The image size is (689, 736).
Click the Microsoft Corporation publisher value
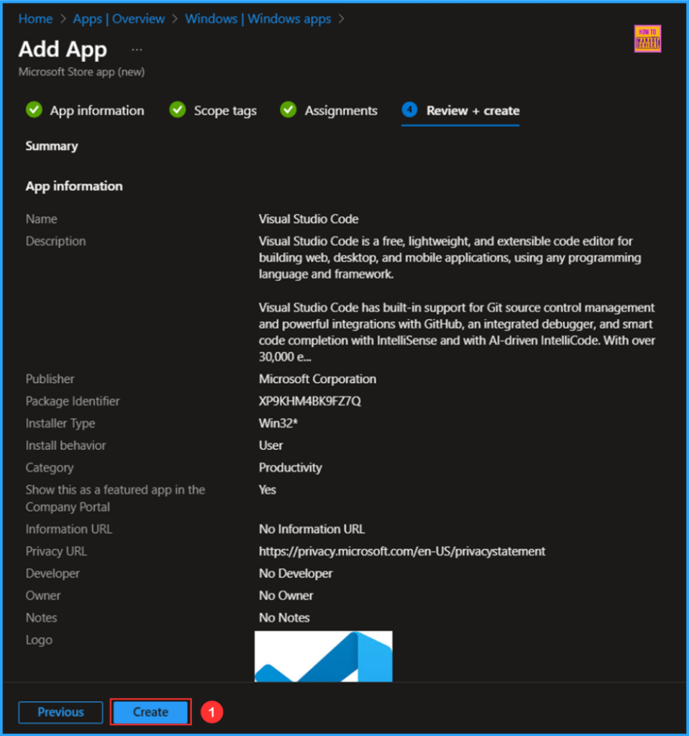(317, 379)
